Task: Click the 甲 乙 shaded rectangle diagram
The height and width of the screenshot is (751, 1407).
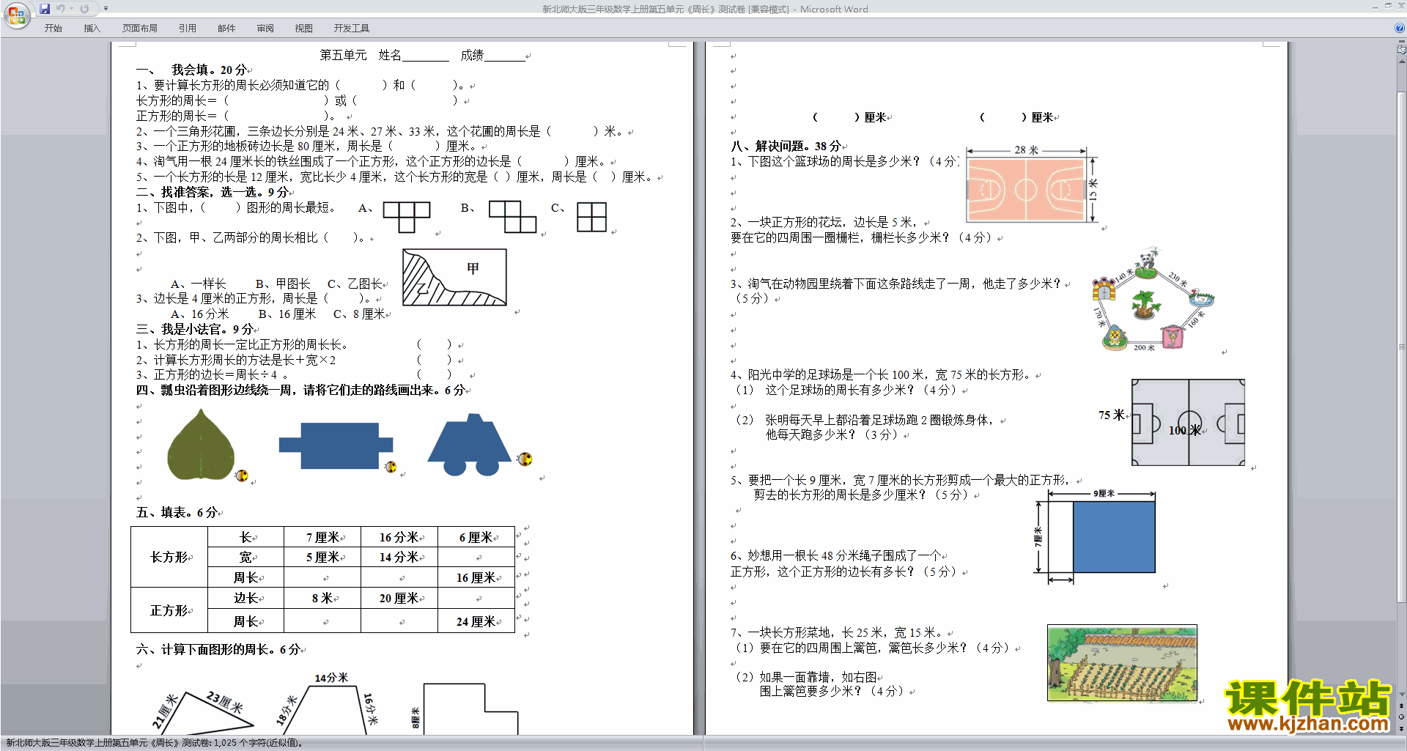Action: (454, 277)
